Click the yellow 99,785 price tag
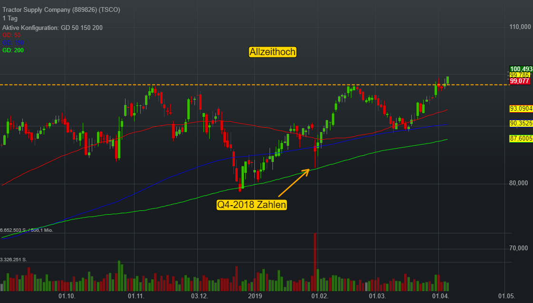Viewport: 533px width, 303px height. coord(520,75)
